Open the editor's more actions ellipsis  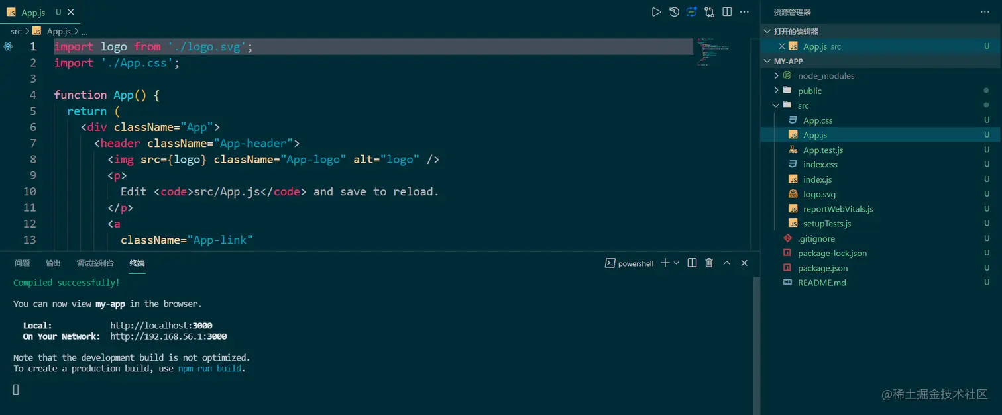pyautogui.click(x=745, y=12)
